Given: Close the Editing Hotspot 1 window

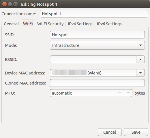Looking at the screenshot, I should [x=4, y=4].
